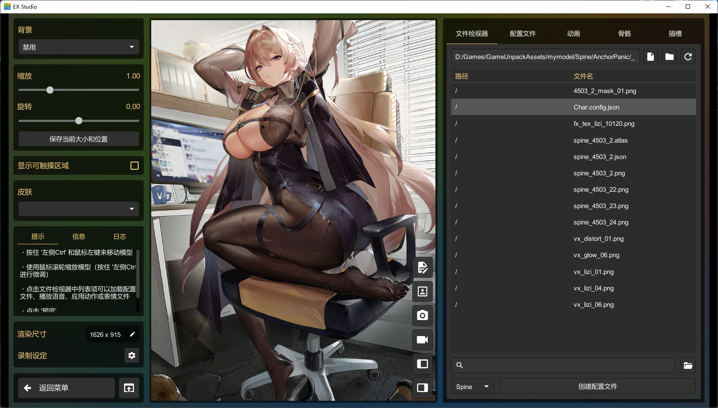Viewport: 718px width, 408px height.
Task: Open recording settings gear icon
Action: coord(132,355)
